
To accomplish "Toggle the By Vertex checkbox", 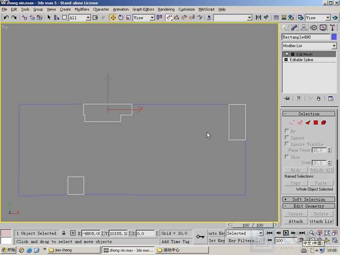I will coord(287,131).
